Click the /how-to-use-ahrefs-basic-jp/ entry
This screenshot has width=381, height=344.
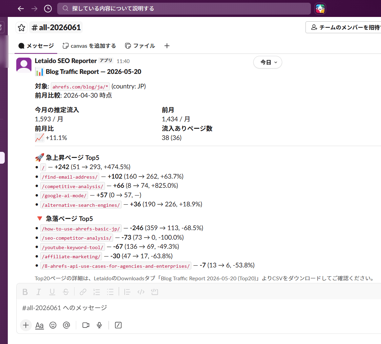pyautogui.click(x=81, y=229)
